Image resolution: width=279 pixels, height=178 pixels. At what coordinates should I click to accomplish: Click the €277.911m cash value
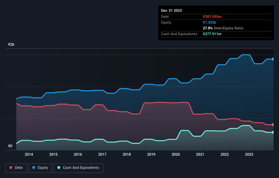pyautogui.click(x=212, y=34)
